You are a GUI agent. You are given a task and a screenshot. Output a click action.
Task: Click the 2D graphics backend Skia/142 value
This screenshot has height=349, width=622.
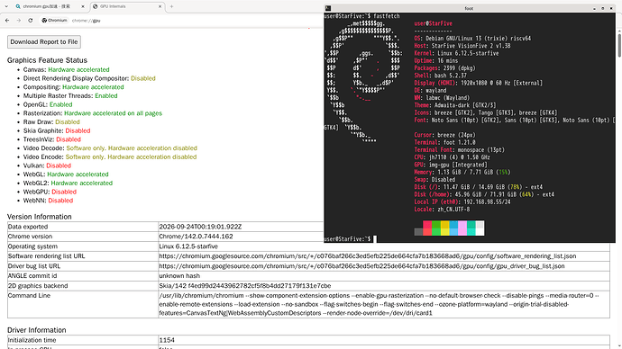pos(245,286)
